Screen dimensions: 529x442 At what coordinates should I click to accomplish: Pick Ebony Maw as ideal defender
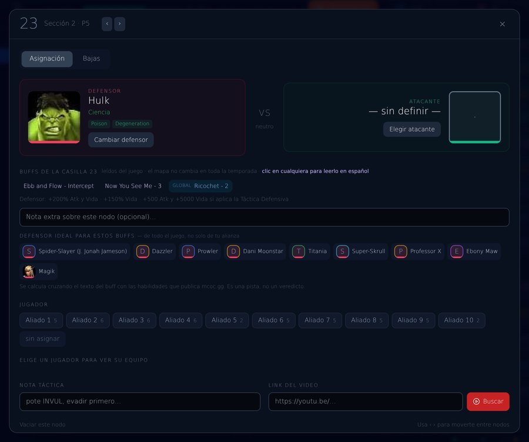(x=474, y=252)
